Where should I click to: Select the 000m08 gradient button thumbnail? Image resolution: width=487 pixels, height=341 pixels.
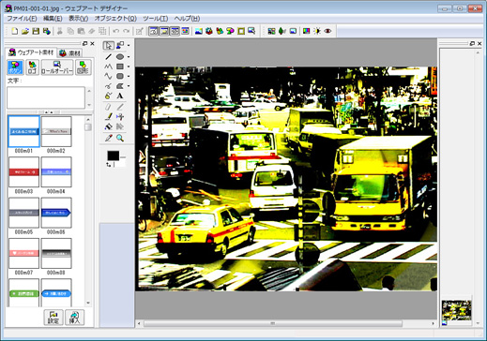[x=56, y=253]
